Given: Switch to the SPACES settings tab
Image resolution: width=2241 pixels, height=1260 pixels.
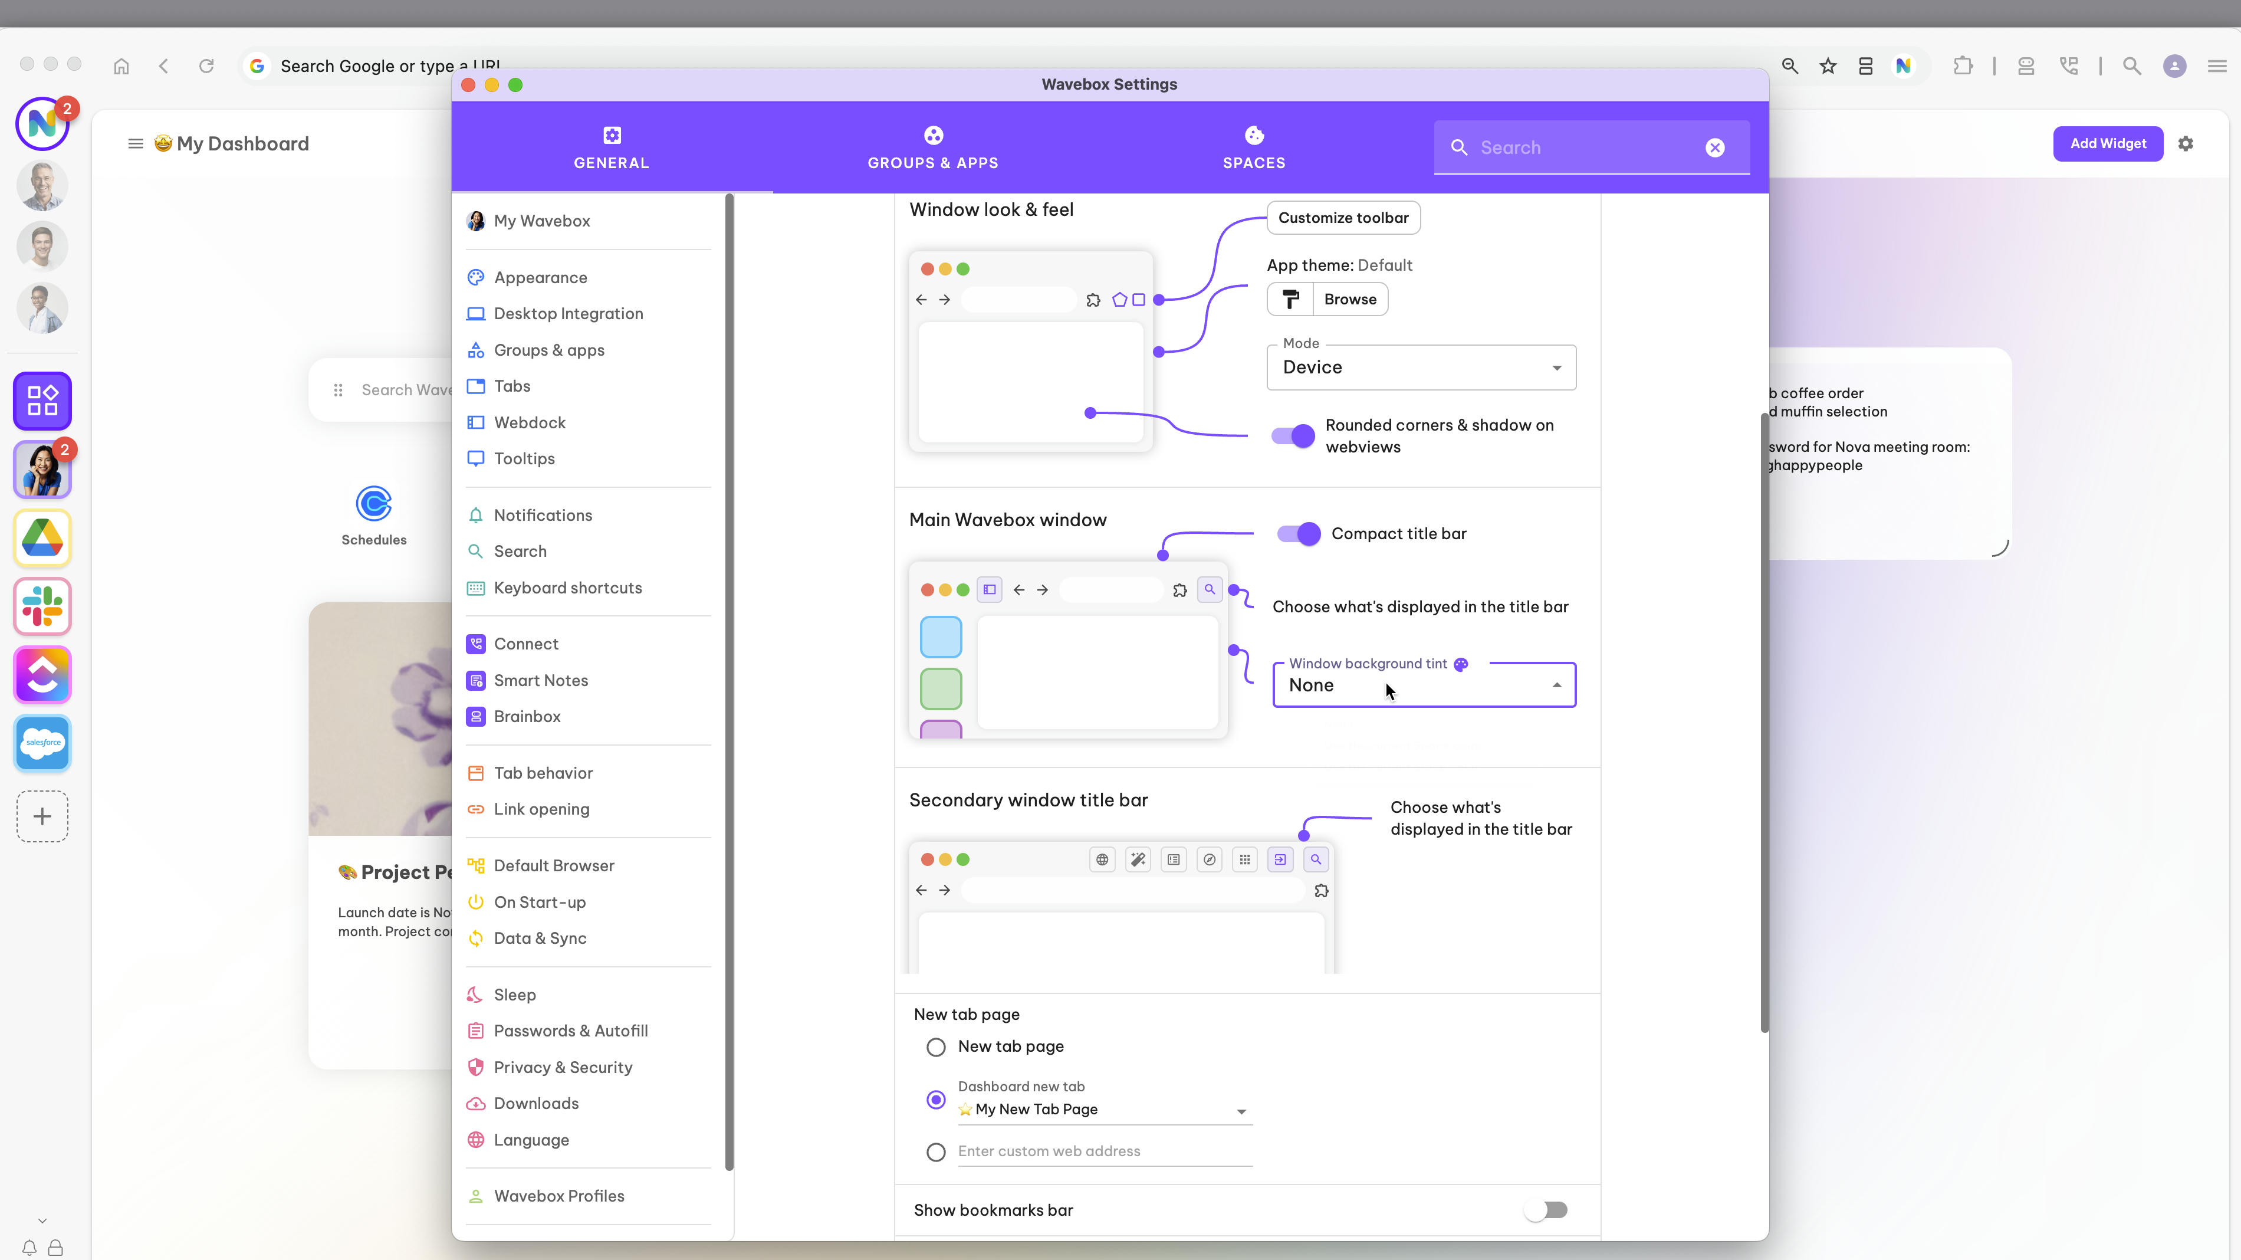Looking at the screenshot, I should (1254, 148).
